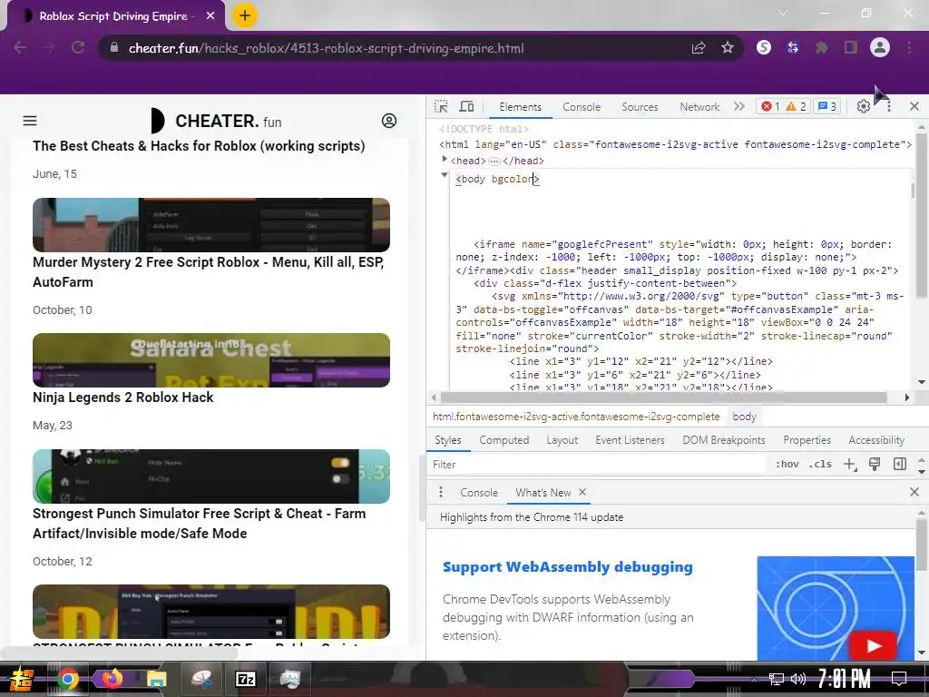
Task: Open File Explorer from the taskbar
Action: [156, 678]
